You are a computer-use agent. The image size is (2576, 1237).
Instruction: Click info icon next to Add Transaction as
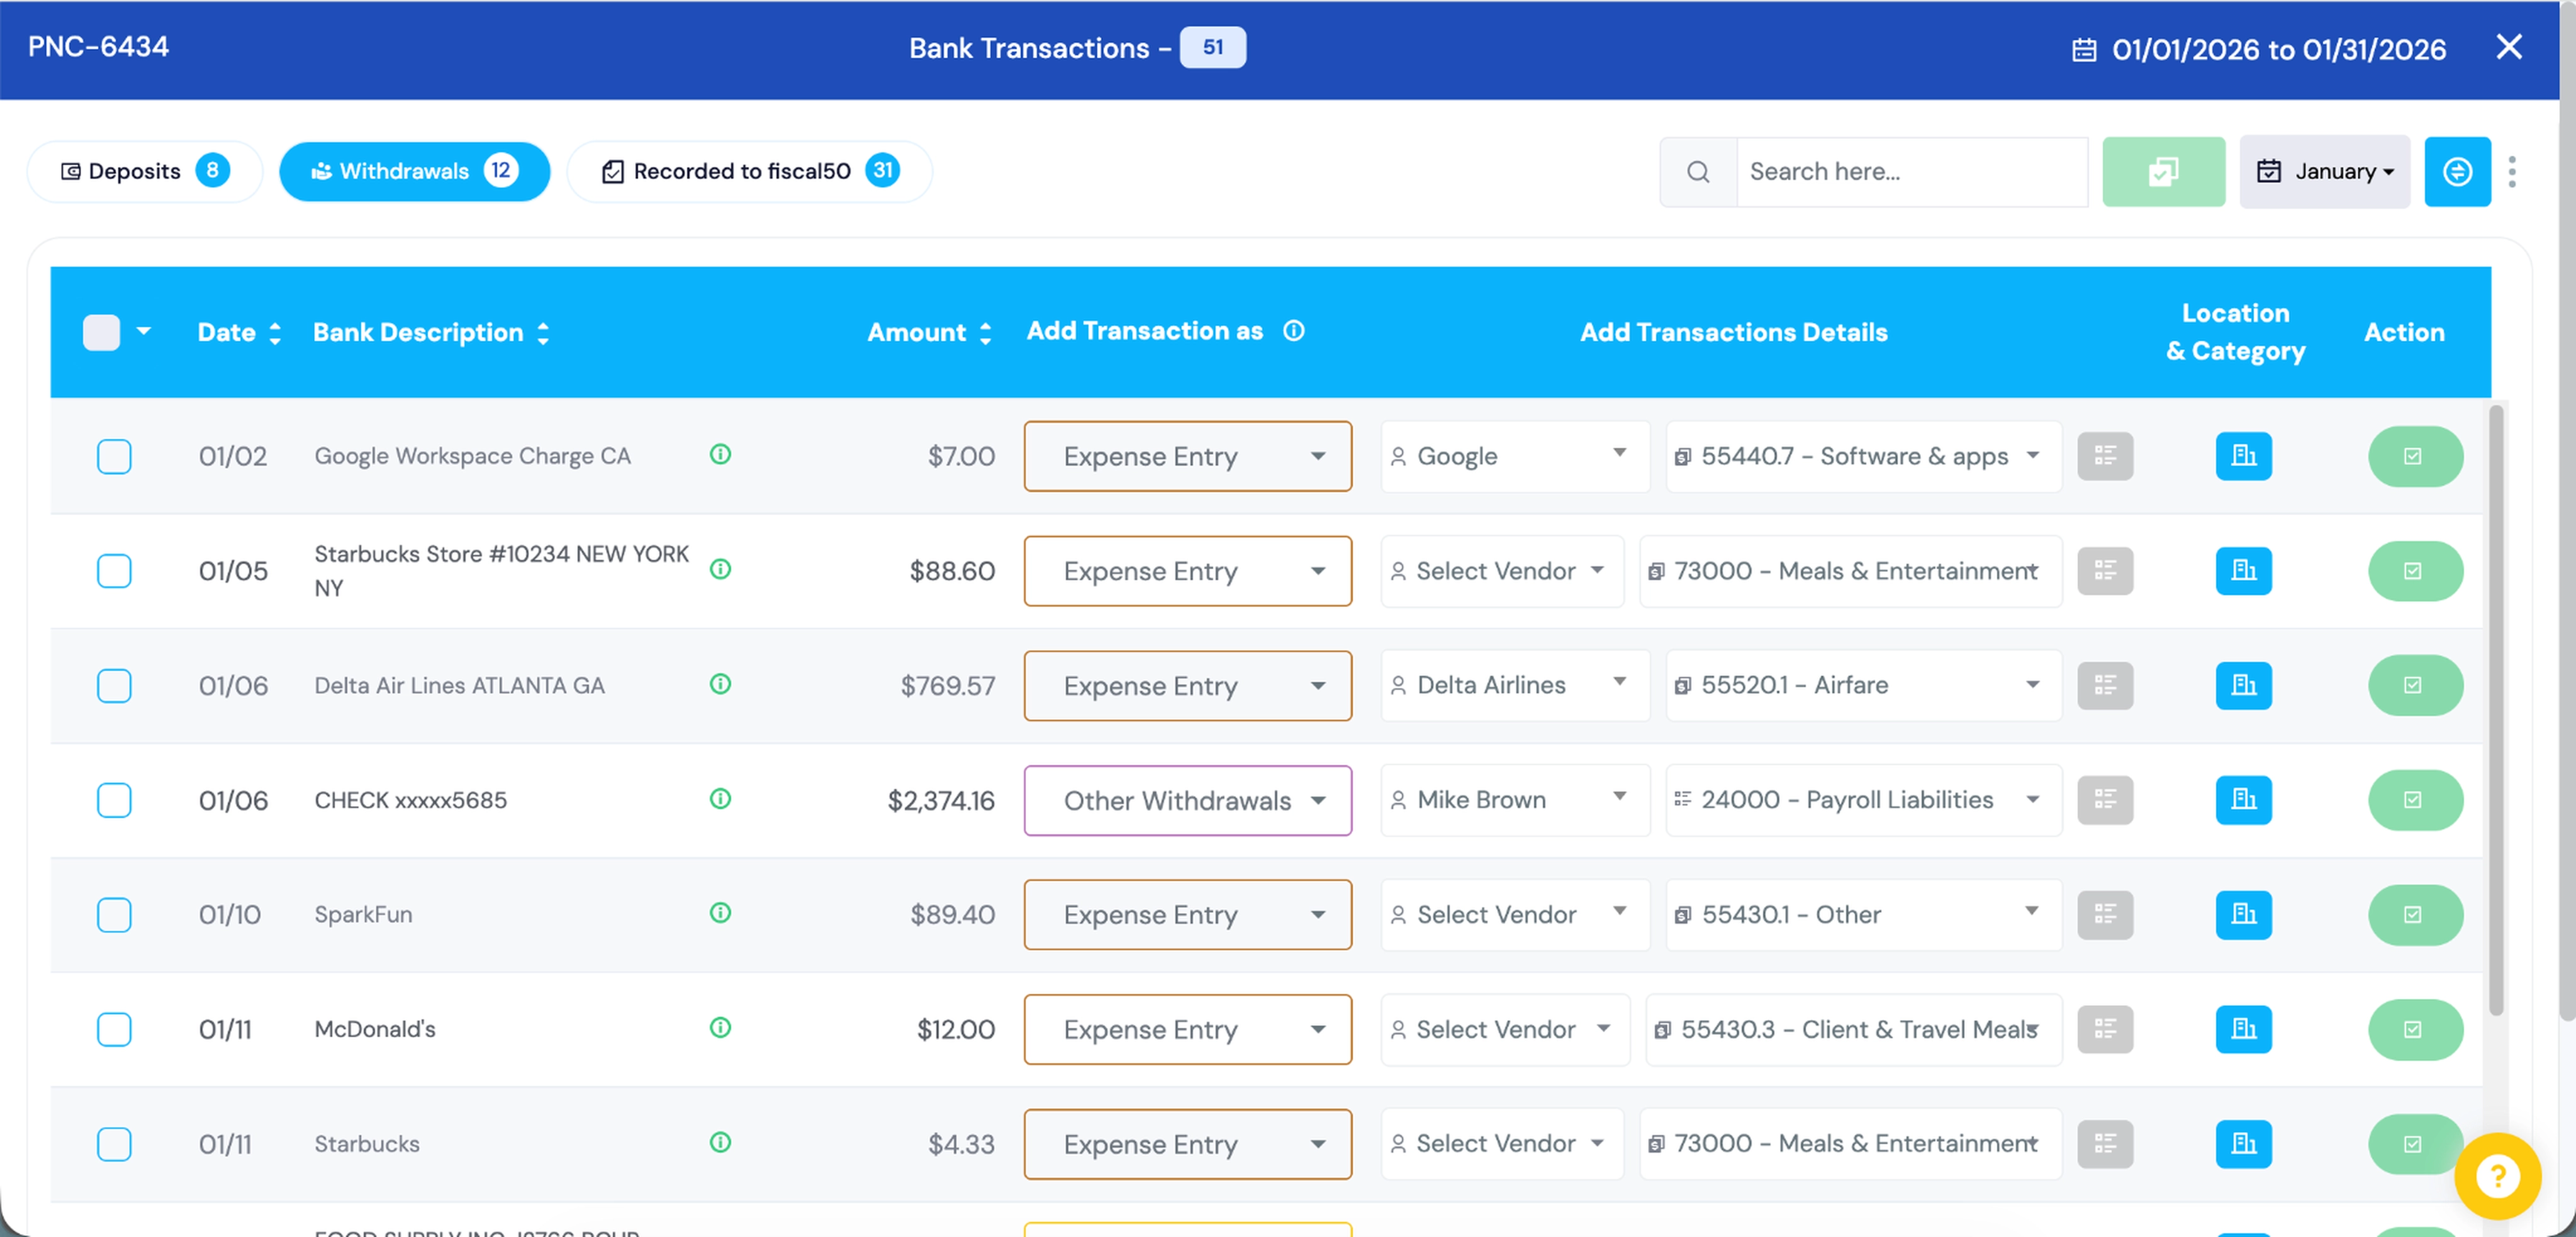point(1294,331)
